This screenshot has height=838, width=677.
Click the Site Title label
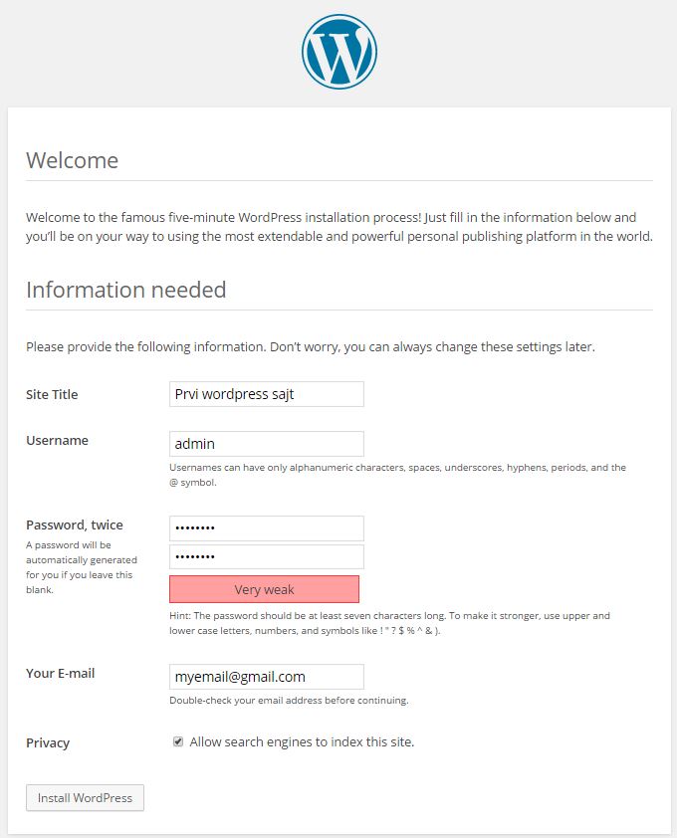pyautogui.click(x=52, y=394)
